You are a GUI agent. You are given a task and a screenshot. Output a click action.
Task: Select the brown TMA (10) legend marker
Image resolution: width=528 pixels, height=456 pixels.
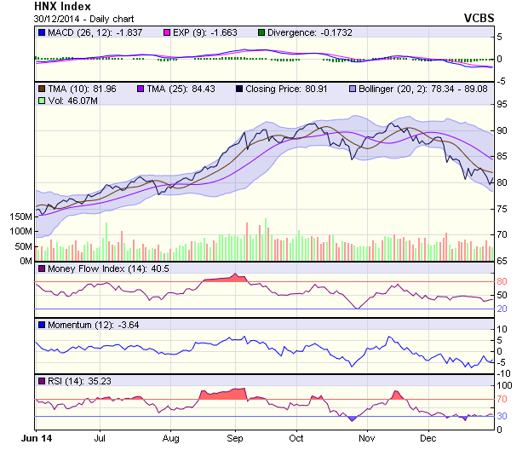coord(42,88)
